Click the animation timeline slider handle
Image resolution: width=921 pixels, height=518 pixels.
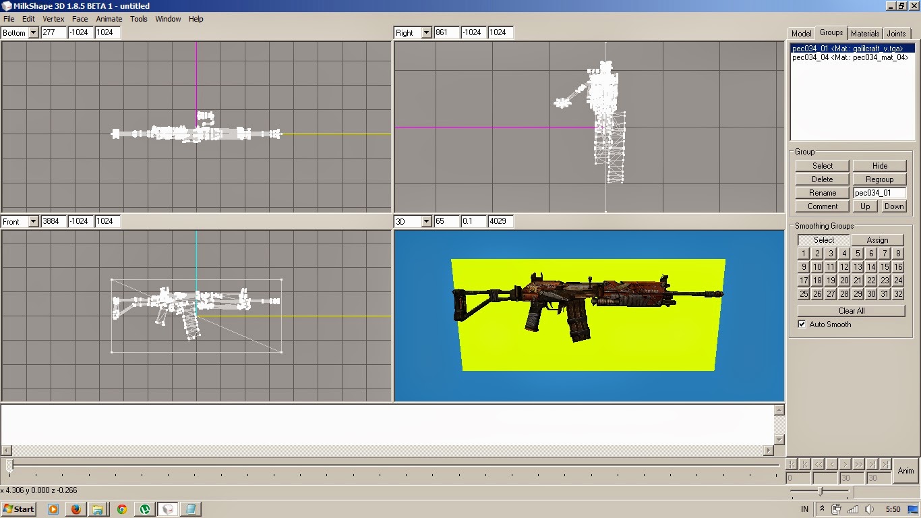point(9,465)
